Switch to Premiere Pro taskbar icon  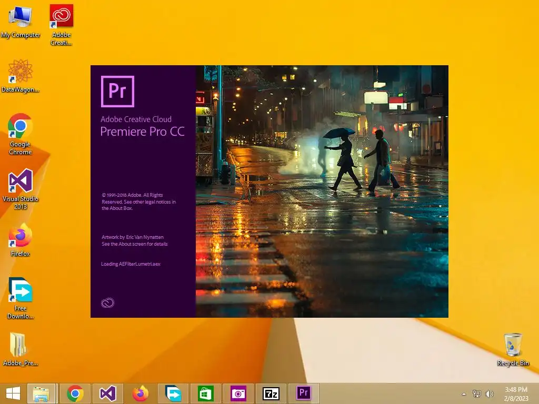click(x=304, y=393)
